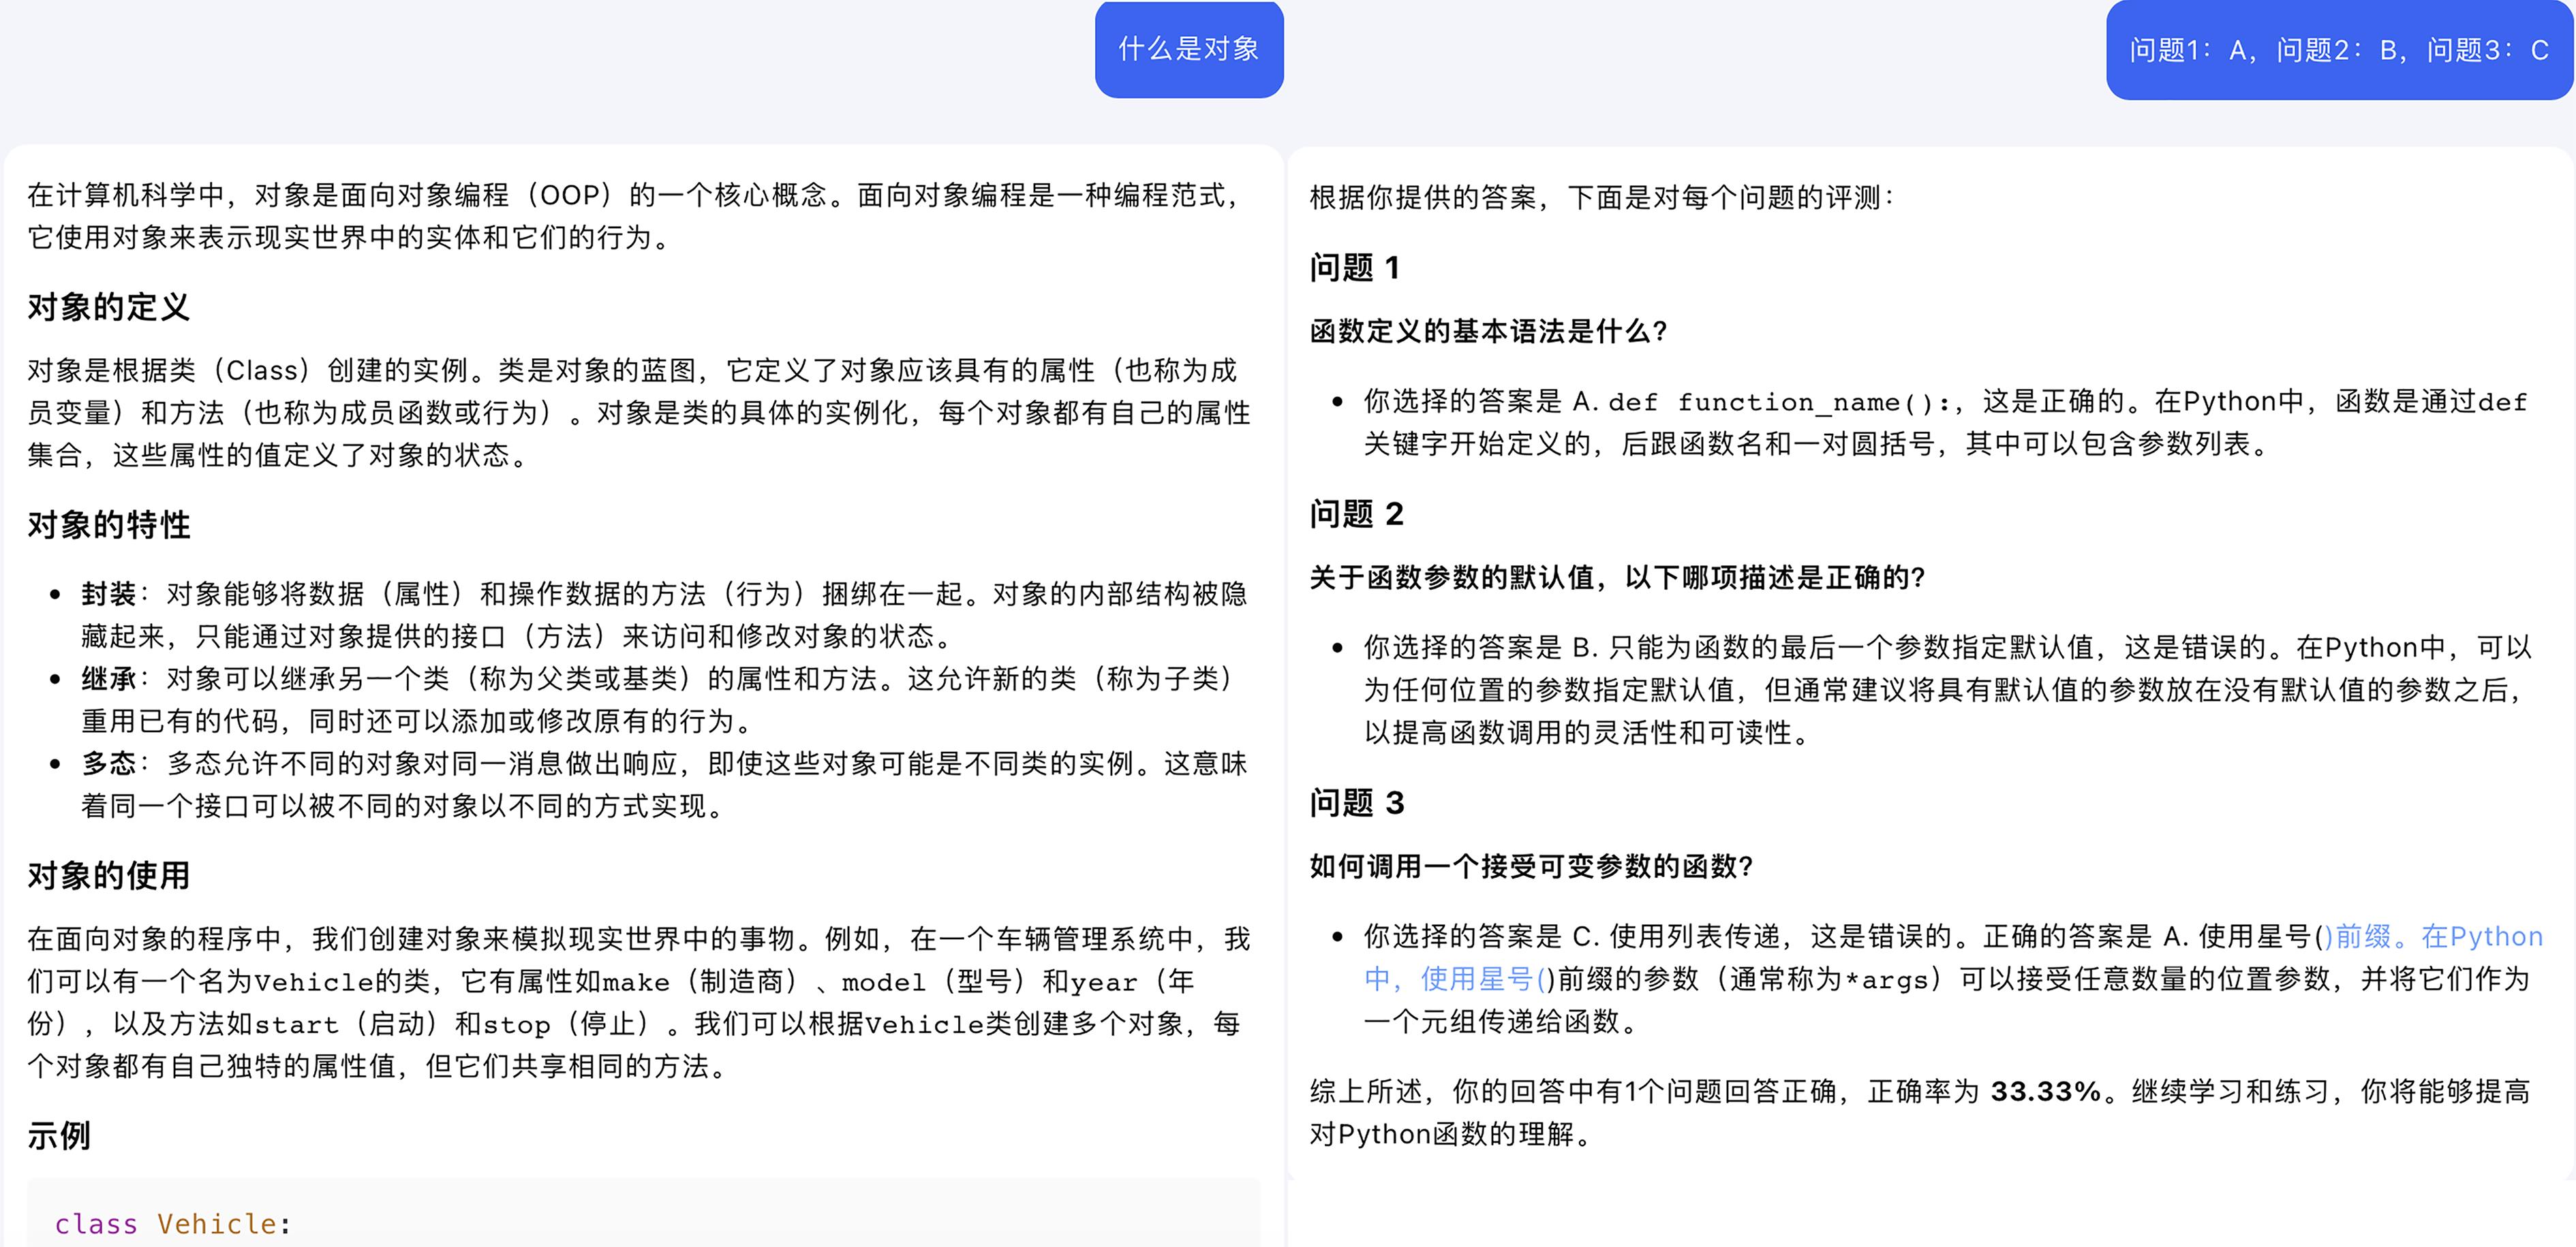Image resolution: width=2576 pixels, height=1247 pixels.
Task: Click the '函数定义的基本语法是什么?' question line
Action: point(1488,332)
